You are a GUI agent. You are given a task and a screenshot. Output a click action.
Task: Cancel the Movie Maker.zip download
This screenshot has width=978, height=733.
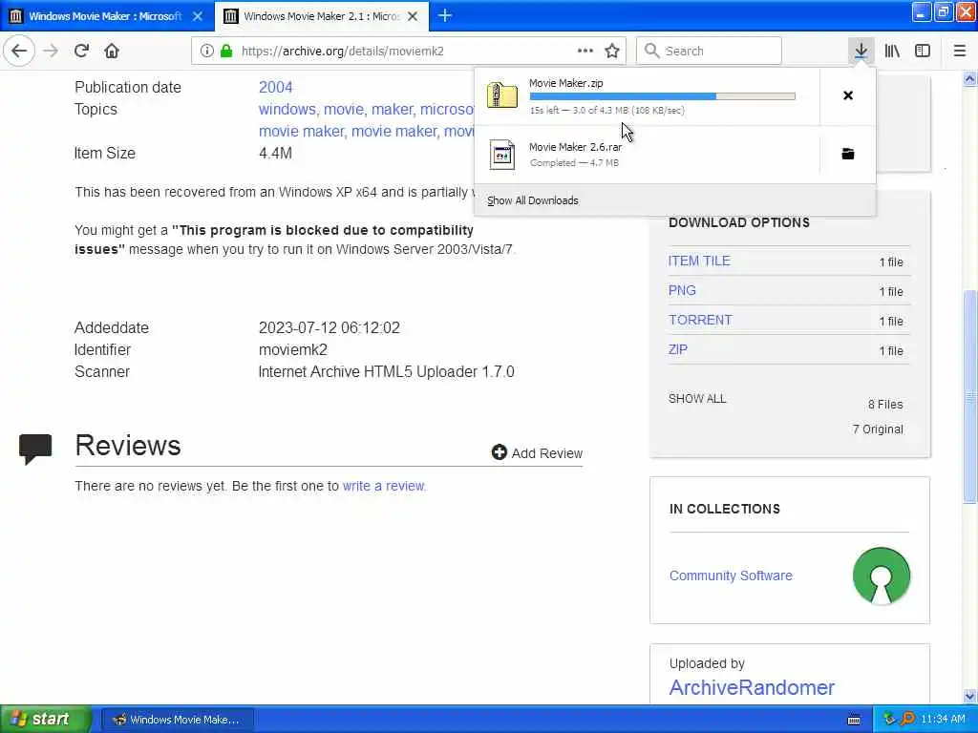tap(848, 95)
